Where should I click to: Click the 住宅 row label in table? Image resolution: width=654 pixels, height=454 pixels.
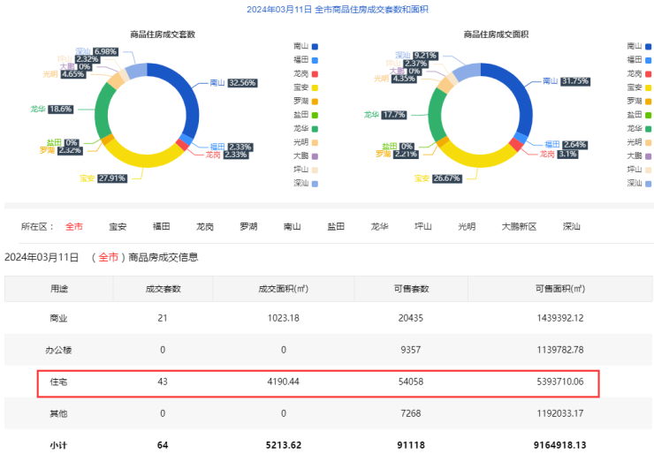click(61, 382)
